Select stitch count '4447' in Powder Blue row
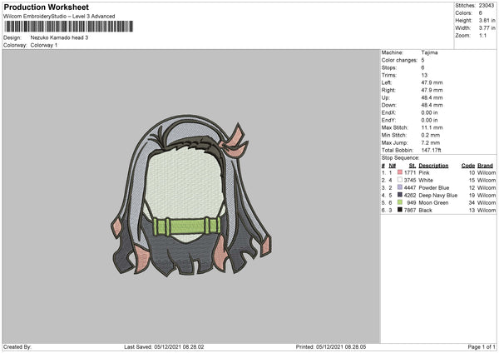 [410, 187]
